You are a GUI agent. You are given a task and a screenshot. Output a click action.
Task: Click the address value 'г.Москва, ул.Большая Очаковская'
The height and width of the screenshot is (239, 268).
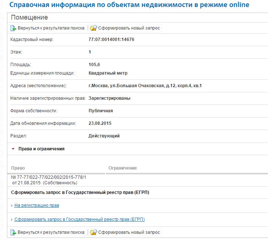tap(145, 86)
